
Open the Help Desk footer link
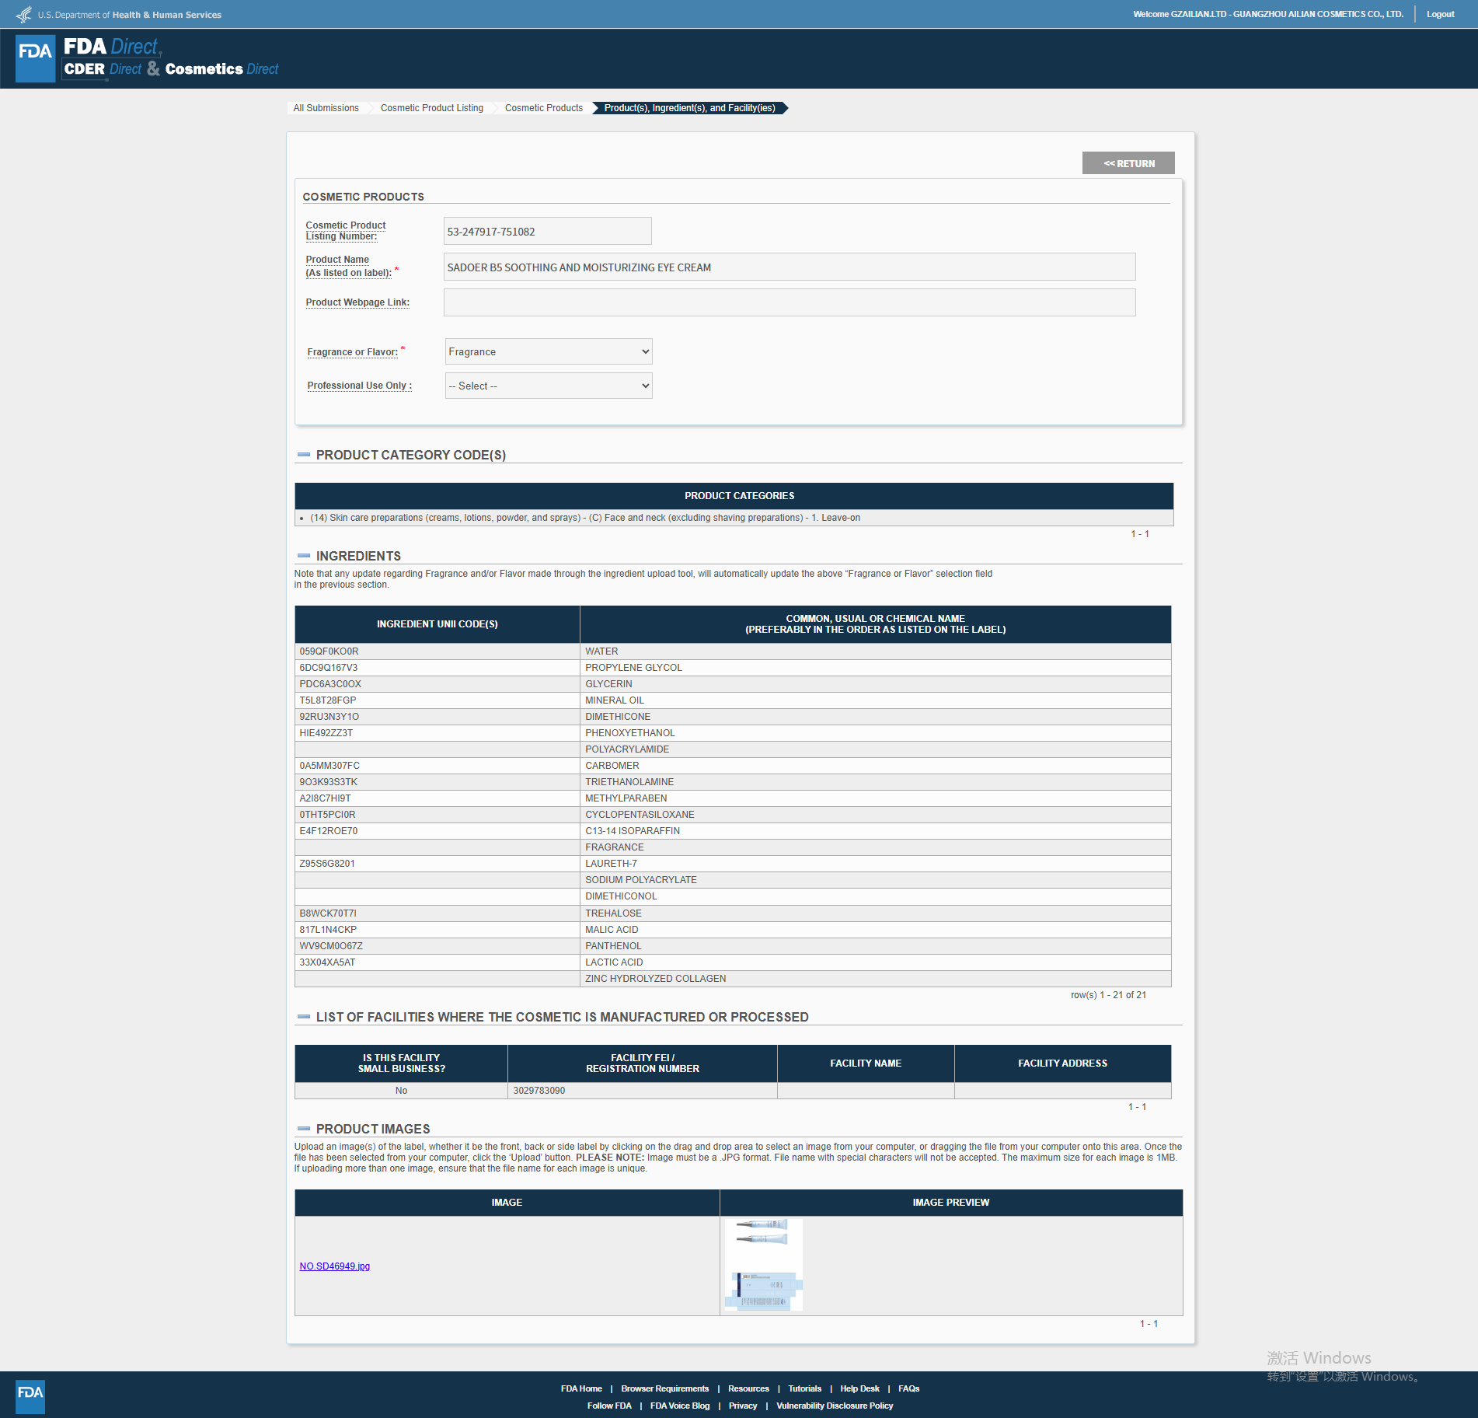click(x=859, y=1388)
